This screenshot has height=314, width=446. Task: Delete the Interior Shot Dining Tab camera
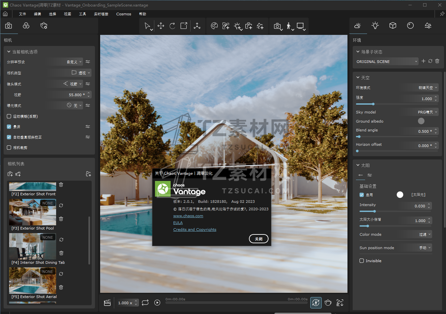point(61,253)
